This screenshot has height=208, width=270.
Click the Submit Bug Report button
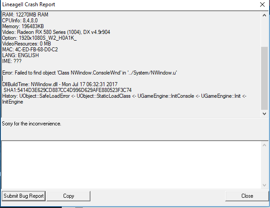(x=23, y=196)
